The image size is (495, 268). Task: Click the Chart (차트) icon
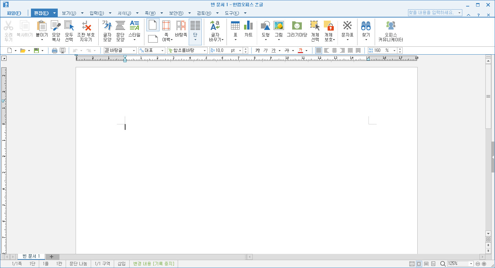(x=248, y=25)
